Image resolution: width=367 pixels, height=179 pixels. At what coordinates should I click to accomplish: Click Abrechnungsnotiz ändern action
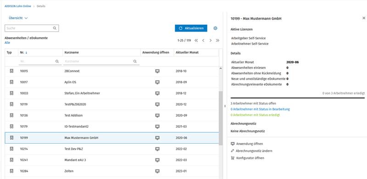pyautogui.click(x=251, y=151)
